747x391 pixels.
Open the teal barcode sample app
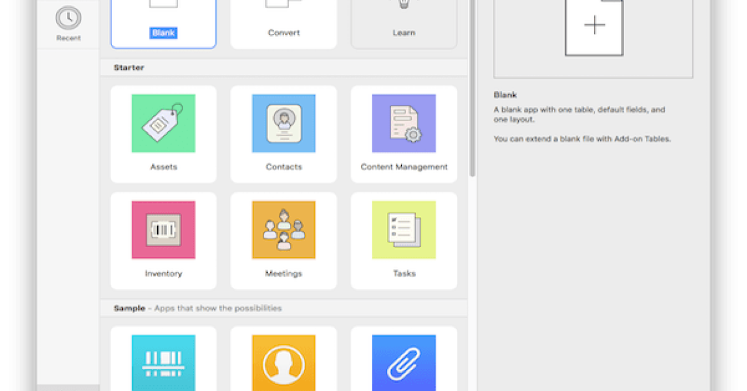[164, 363]
